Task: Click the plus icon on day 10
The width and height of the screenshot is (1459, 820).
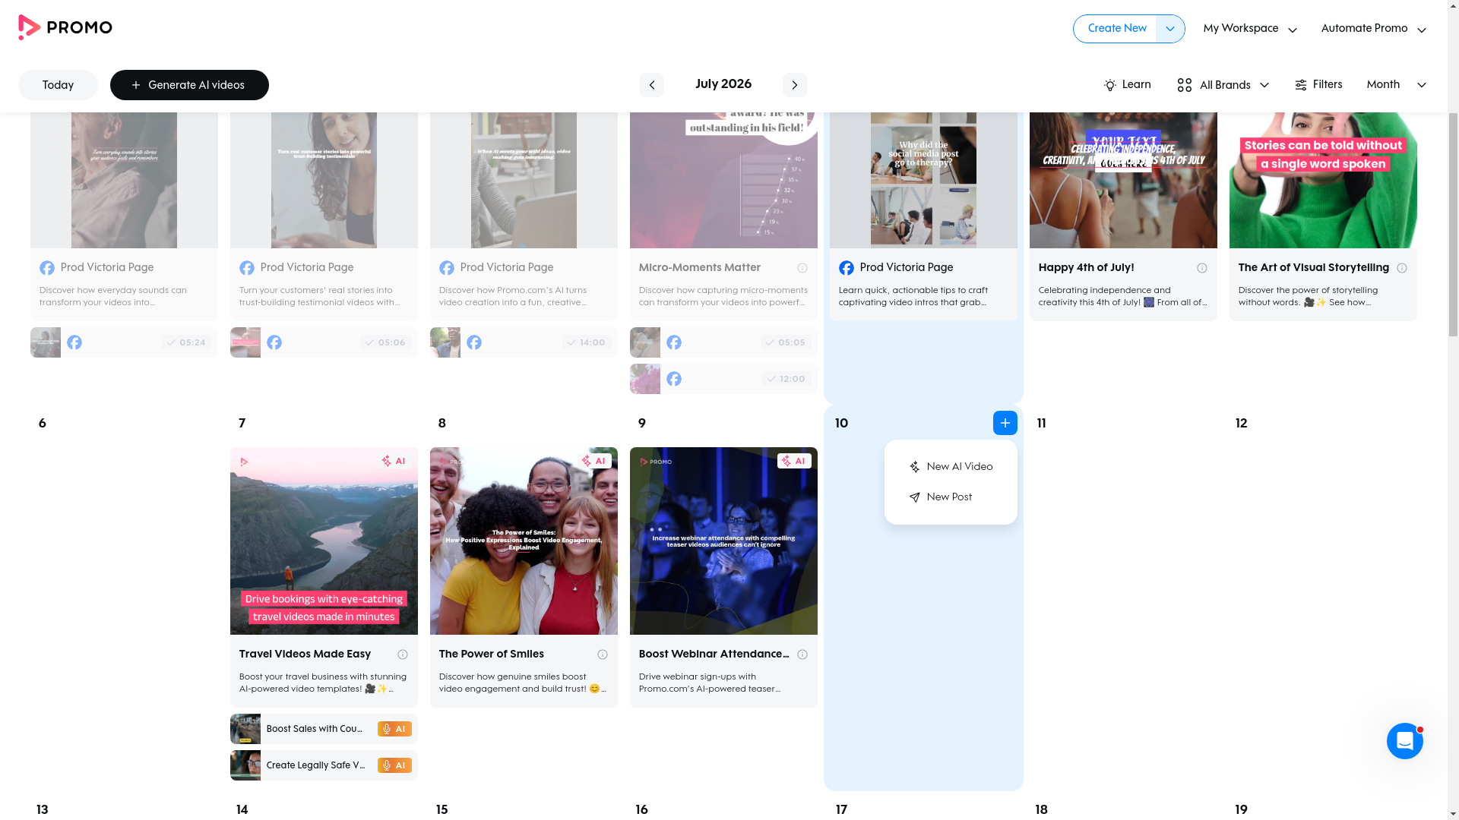Action: tap(1005, 423)
